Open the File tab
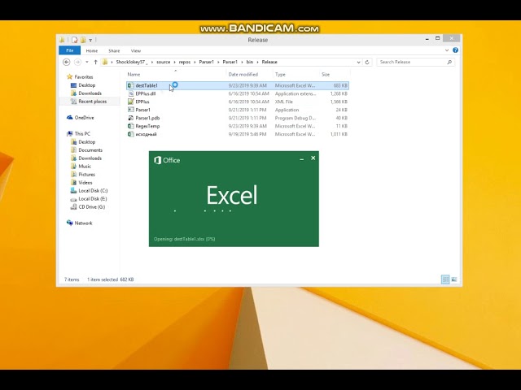The image size is (521, 390). [x=70, y=50]
